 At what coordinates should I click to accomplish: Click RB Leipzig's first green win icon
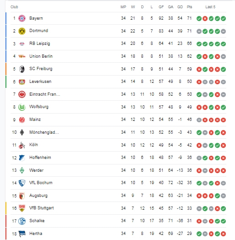pyautogui.click(x=199, y=44)
